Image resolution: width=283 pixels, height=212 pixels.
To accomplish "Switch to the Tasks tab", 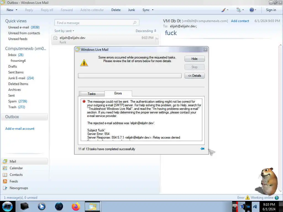I will (x=91, y=94).
